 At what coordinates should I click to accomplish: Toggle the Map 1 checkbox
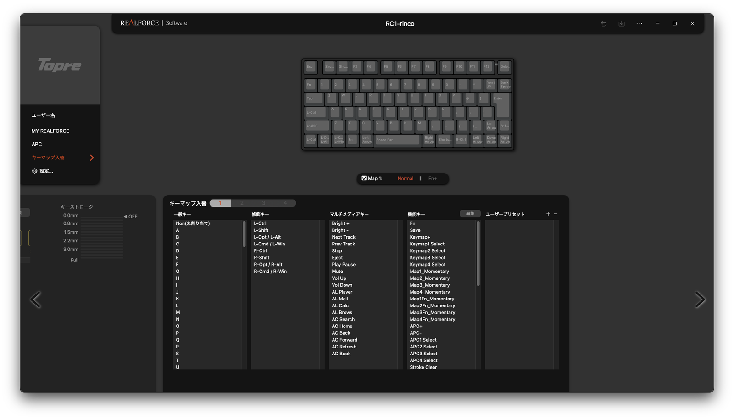click(x=364, y=178)
